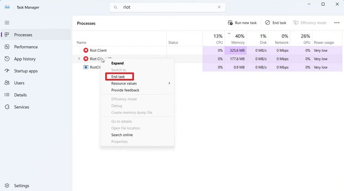Clear the search box text
Image resolution: width=344 pixels, height=191 pixels.
219,7
